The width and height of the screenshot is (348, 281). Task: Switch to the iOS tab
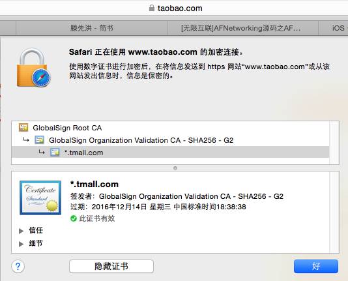(334, 28)
